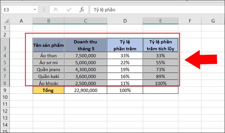Click the Select All corner triangle
This screenshot has width=225, height=133.
[6, 21]
